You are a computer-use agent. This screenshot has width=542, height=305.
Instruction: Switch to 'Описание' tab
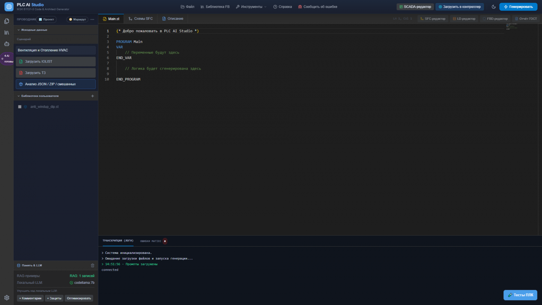pyautogui.click(x=173, y=19)
